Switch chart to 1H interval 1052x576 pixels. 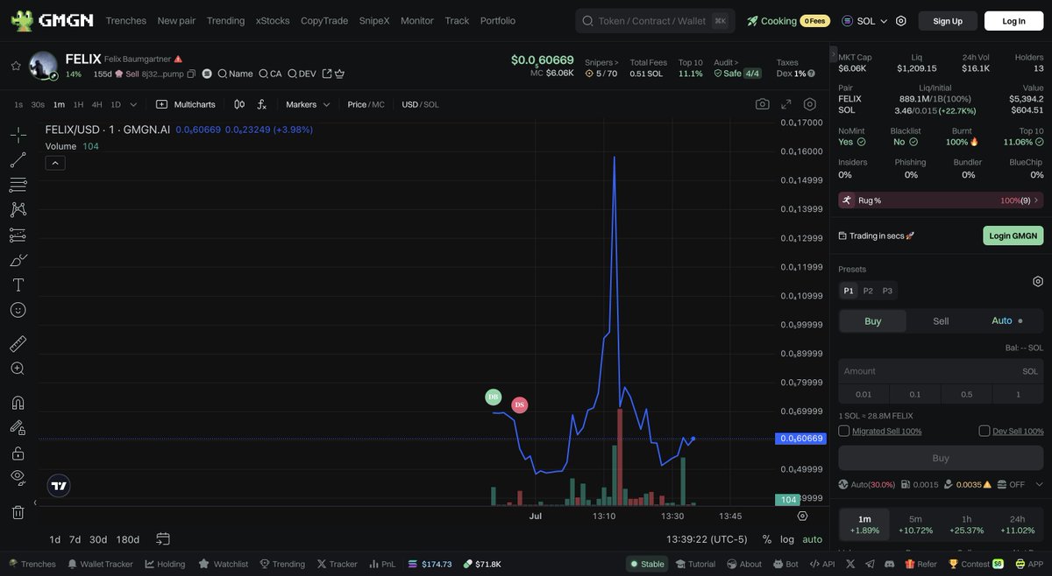[78, 104]
